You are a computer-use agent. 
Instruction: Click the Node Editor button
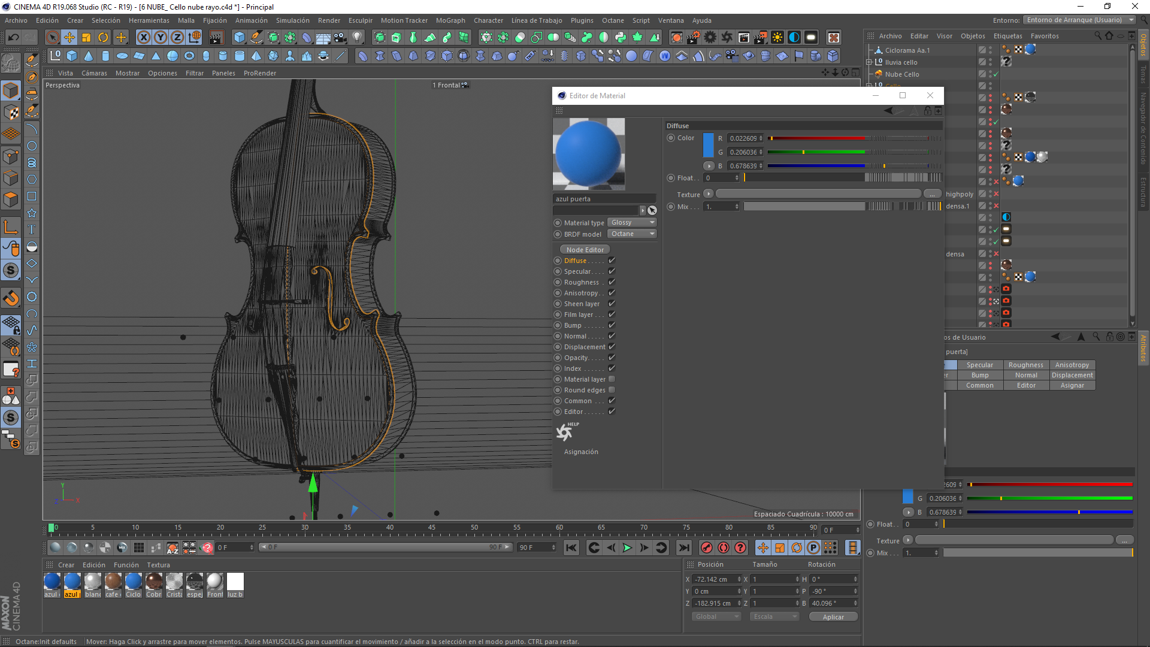point(585,250)
